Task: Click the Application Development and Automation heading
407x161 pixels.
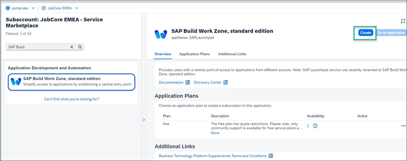Action: click(49, 68)
